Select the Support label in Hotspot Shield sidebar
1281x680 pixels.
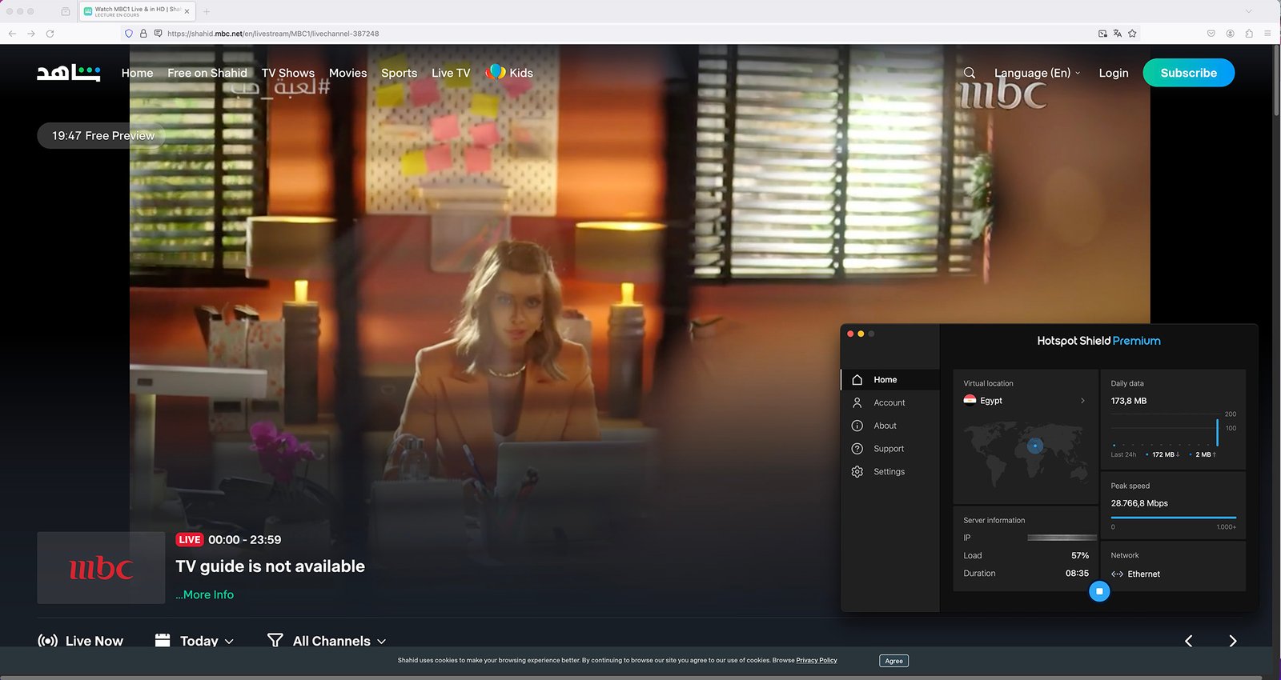click(x=889, y=449)
